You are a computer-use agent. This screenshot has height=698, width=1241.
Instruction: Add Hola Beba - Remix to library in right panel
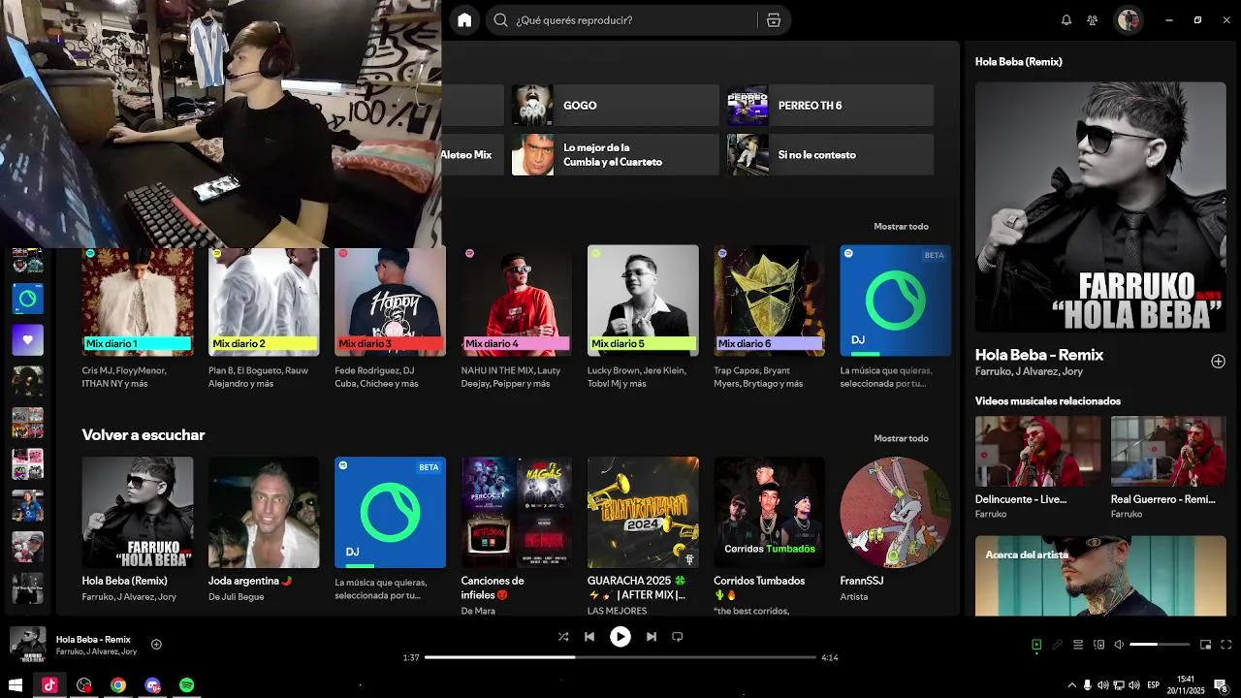point(1218,362)
